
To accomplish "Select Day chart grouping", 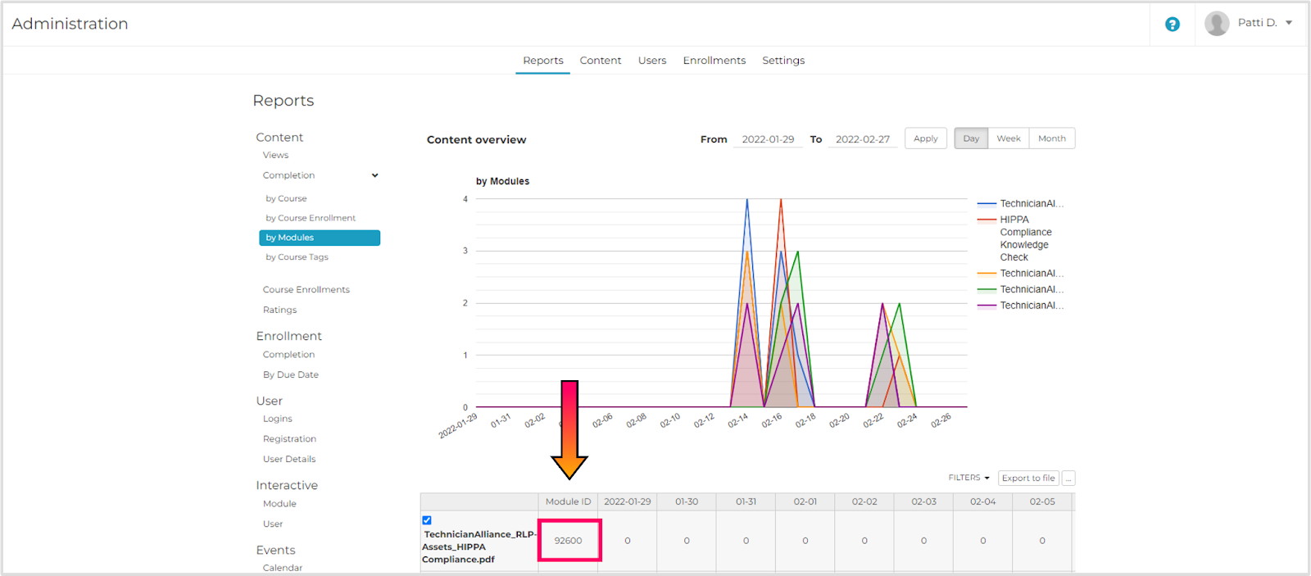I will click(971, 138).
